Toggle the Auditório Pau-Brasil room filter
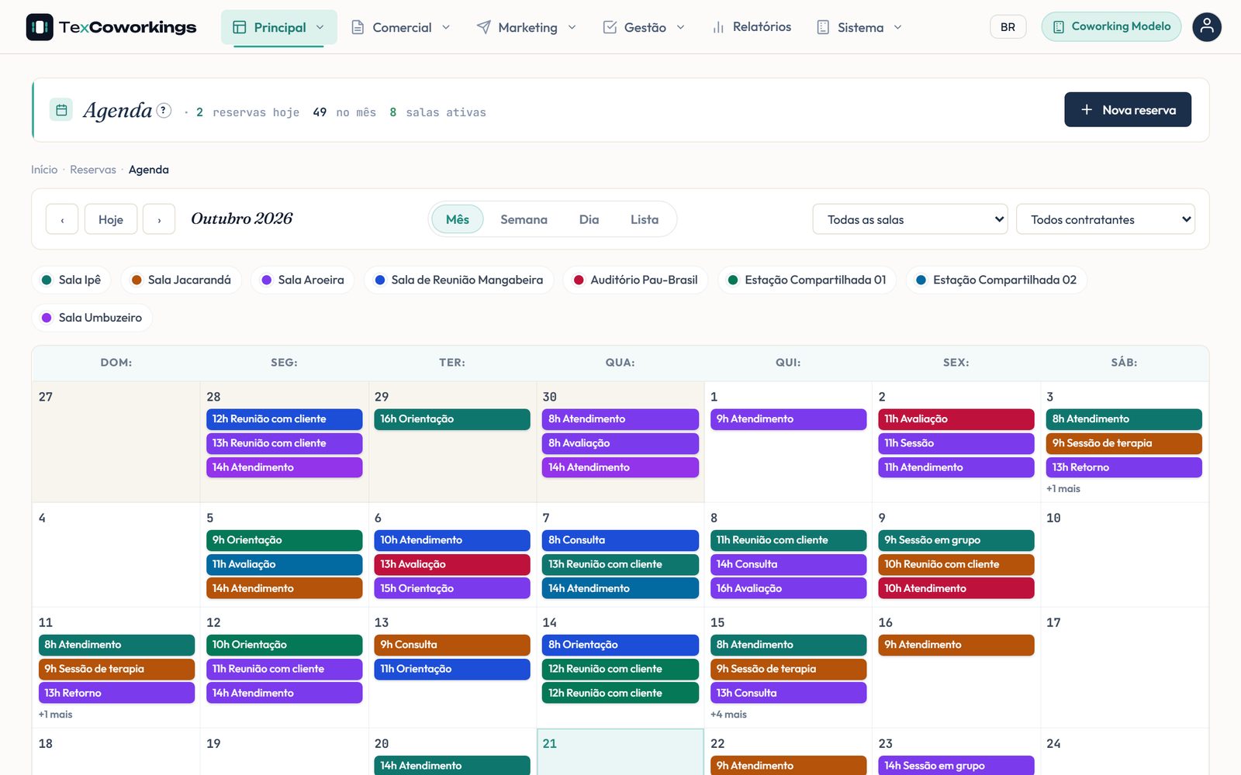Viewport: 1241px width, 775px height. coord(635,280)
